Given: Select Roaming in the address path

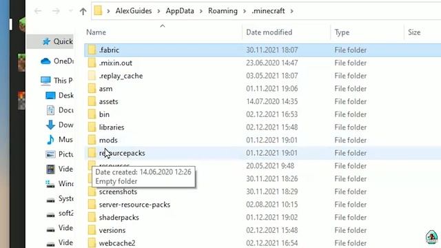Looking at the screenshot, I should 223,11.
